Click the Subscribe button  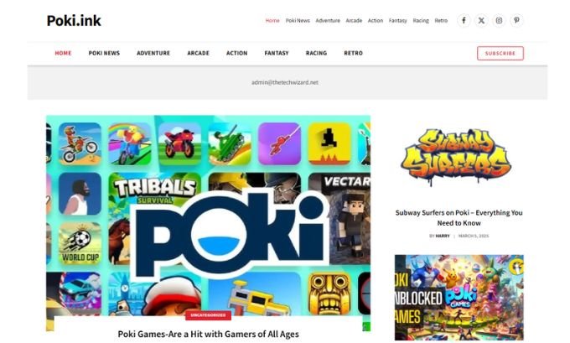500,53
